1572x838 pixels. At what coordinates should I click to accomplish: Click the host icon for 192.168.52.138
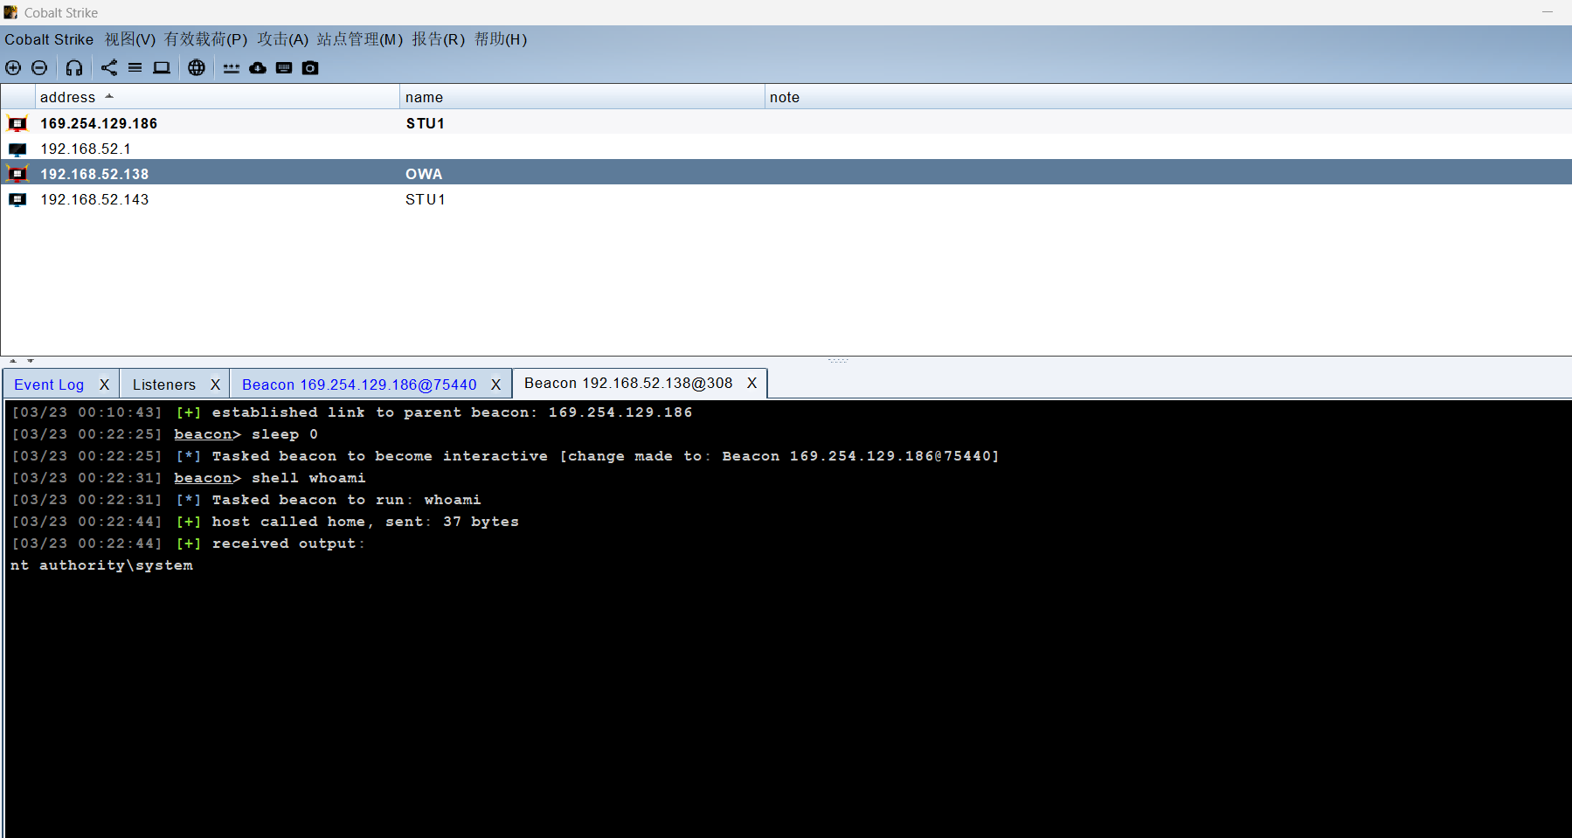[x=17, y=174]
